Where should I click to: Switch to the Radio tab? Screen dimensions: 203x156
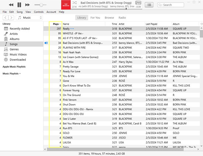coord(122,18)
